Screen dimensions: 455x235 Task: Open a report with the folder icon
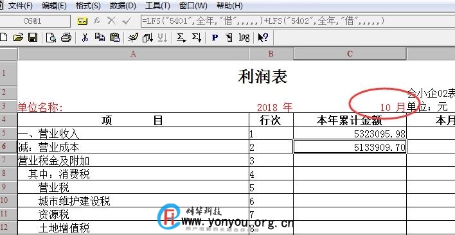(18, 37)
